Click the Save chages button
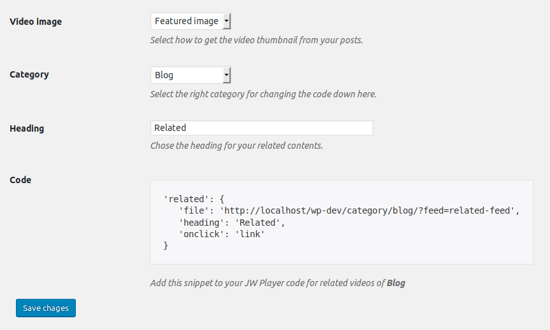Screen dimensions: 550x330 (x=46, y=308)
